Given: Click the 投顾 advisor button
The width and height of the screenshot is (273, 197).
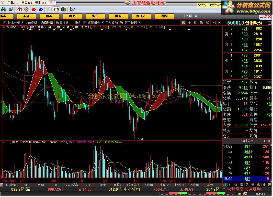Looking at the screenshot, I should tap(164, 16).
